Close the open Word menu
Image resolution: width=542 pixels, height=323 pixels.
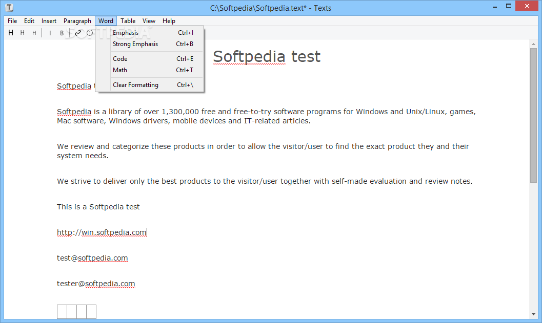[106, 20]
